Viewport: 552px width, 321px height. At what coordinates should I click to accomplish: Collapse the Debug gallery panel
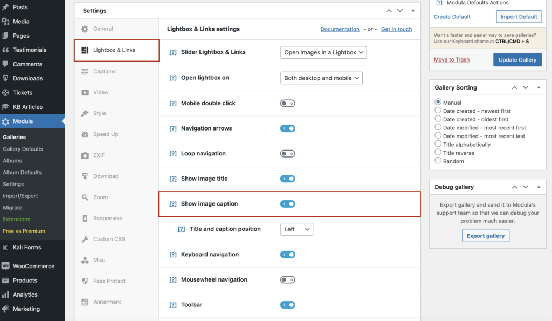[539, 187]
